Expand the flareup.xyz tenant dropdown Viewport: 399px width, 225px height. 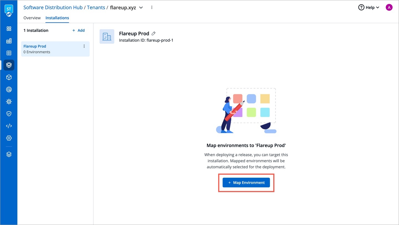(x=141, y=8)
